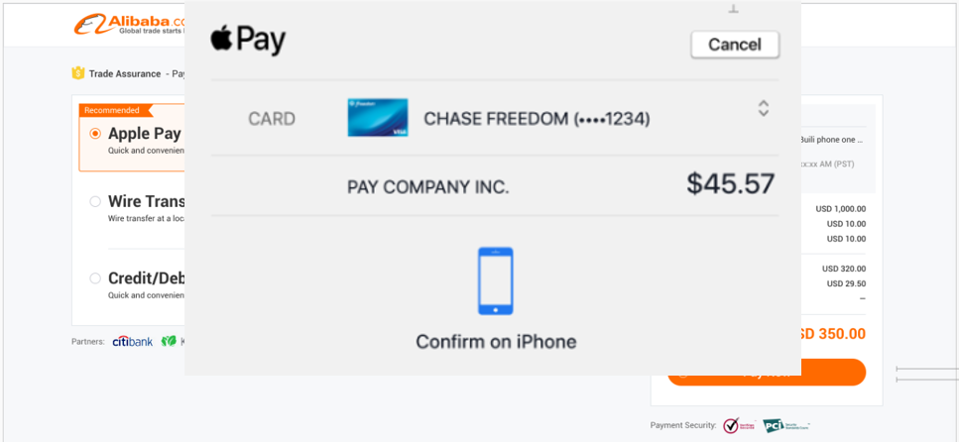This screenshot has height=442, width=959.
Task: Click the blue iPhone icon
Action: [496, 281]
